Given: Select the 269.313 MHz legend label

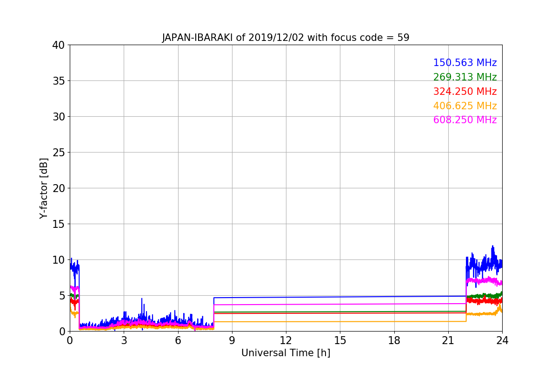Looking at the screenshot, I should tap(465, 77).
